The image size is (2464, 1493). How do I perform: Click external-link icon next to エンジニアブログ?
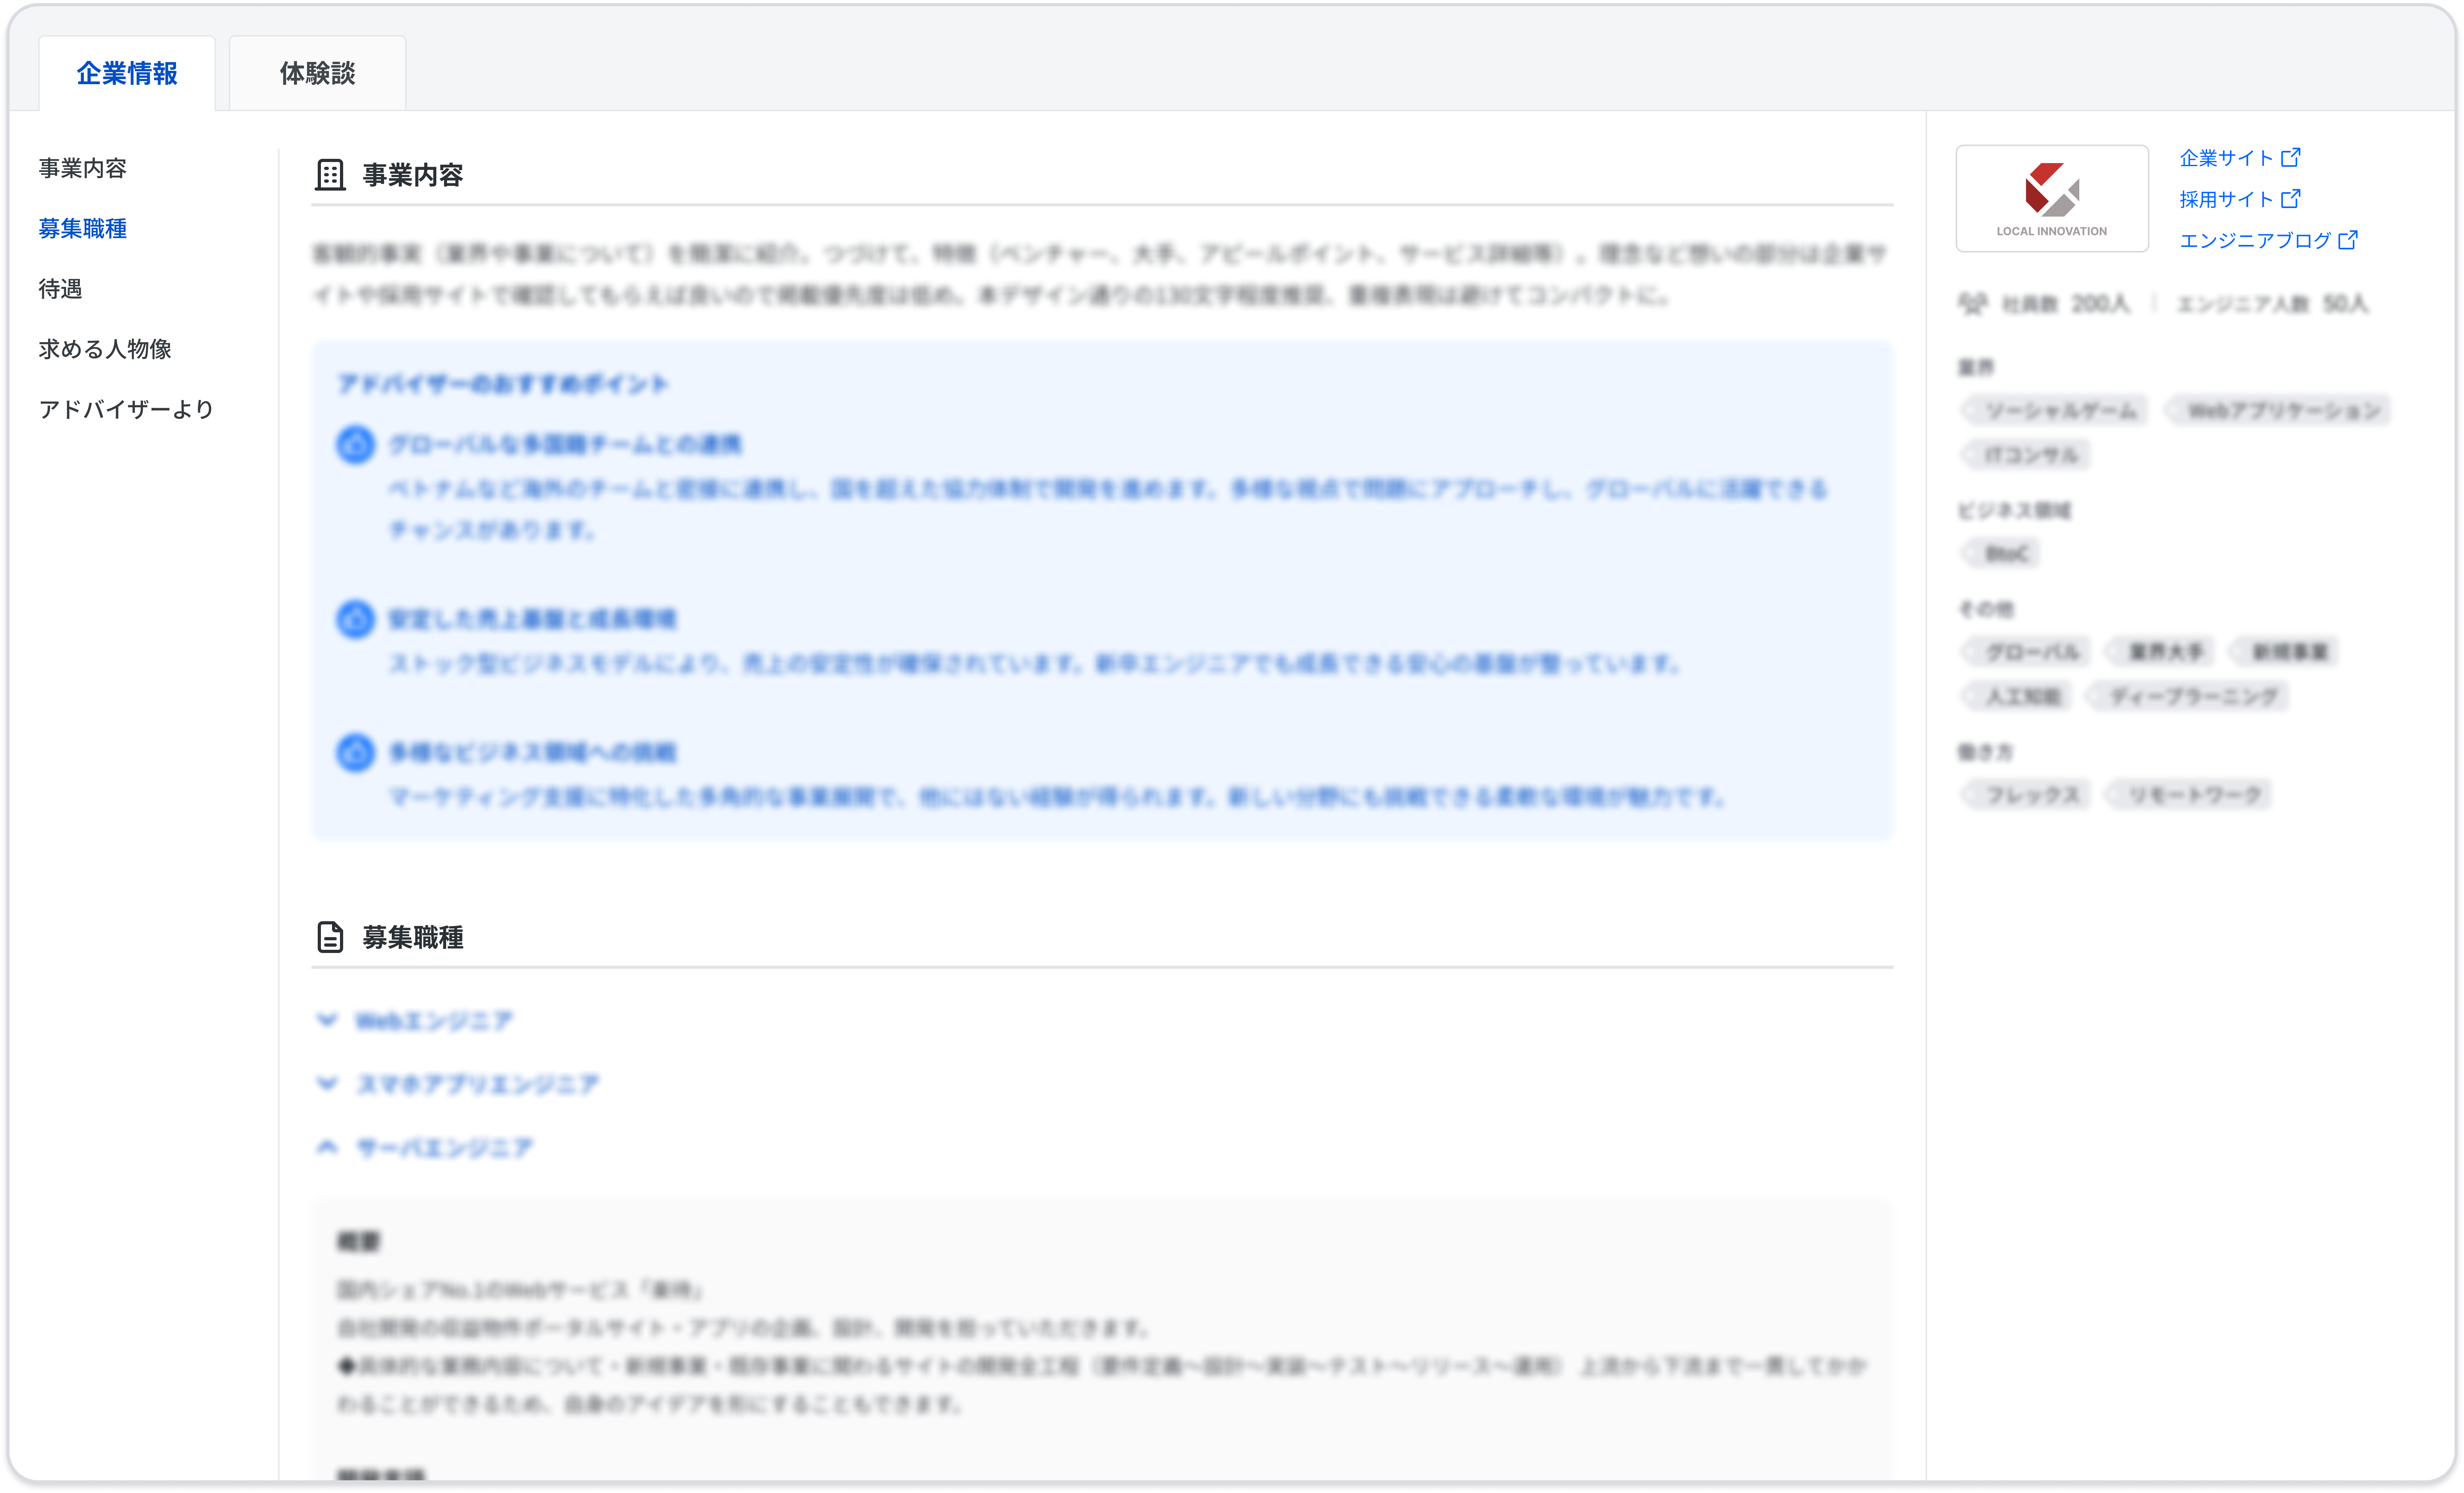[x=2347, y=240]
